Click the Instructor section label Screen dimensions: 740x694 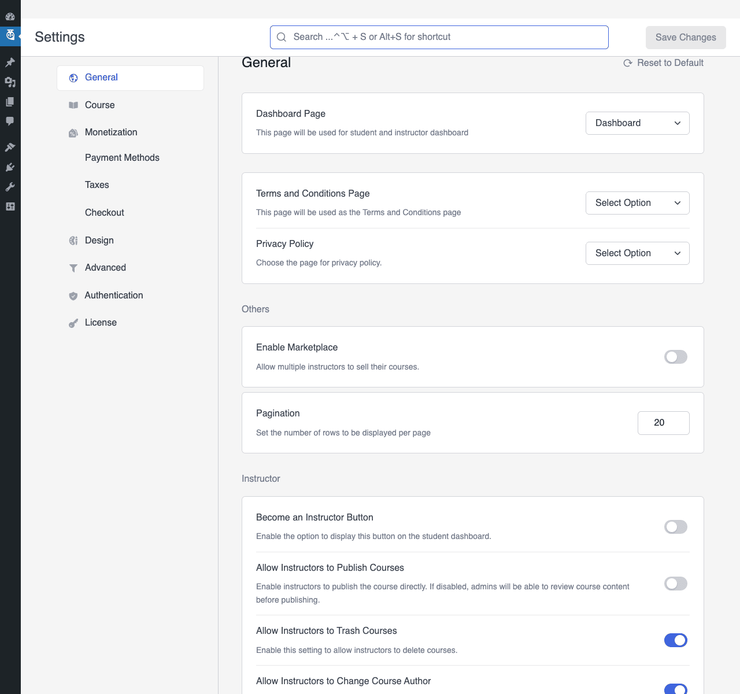pyautogui.click(x=261, y=479)
